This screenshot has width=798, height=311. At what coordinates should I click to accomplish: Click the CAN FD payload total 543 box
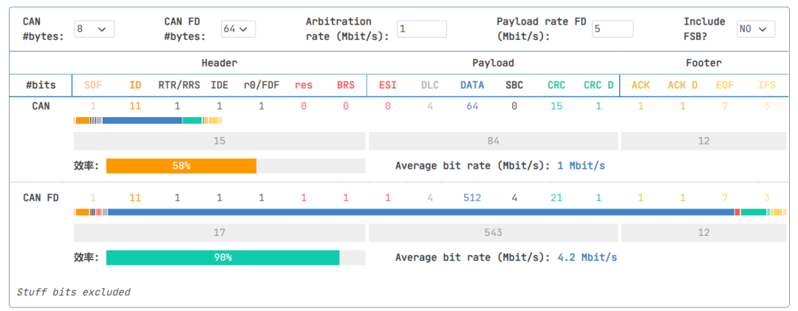(x=493, y=232)
